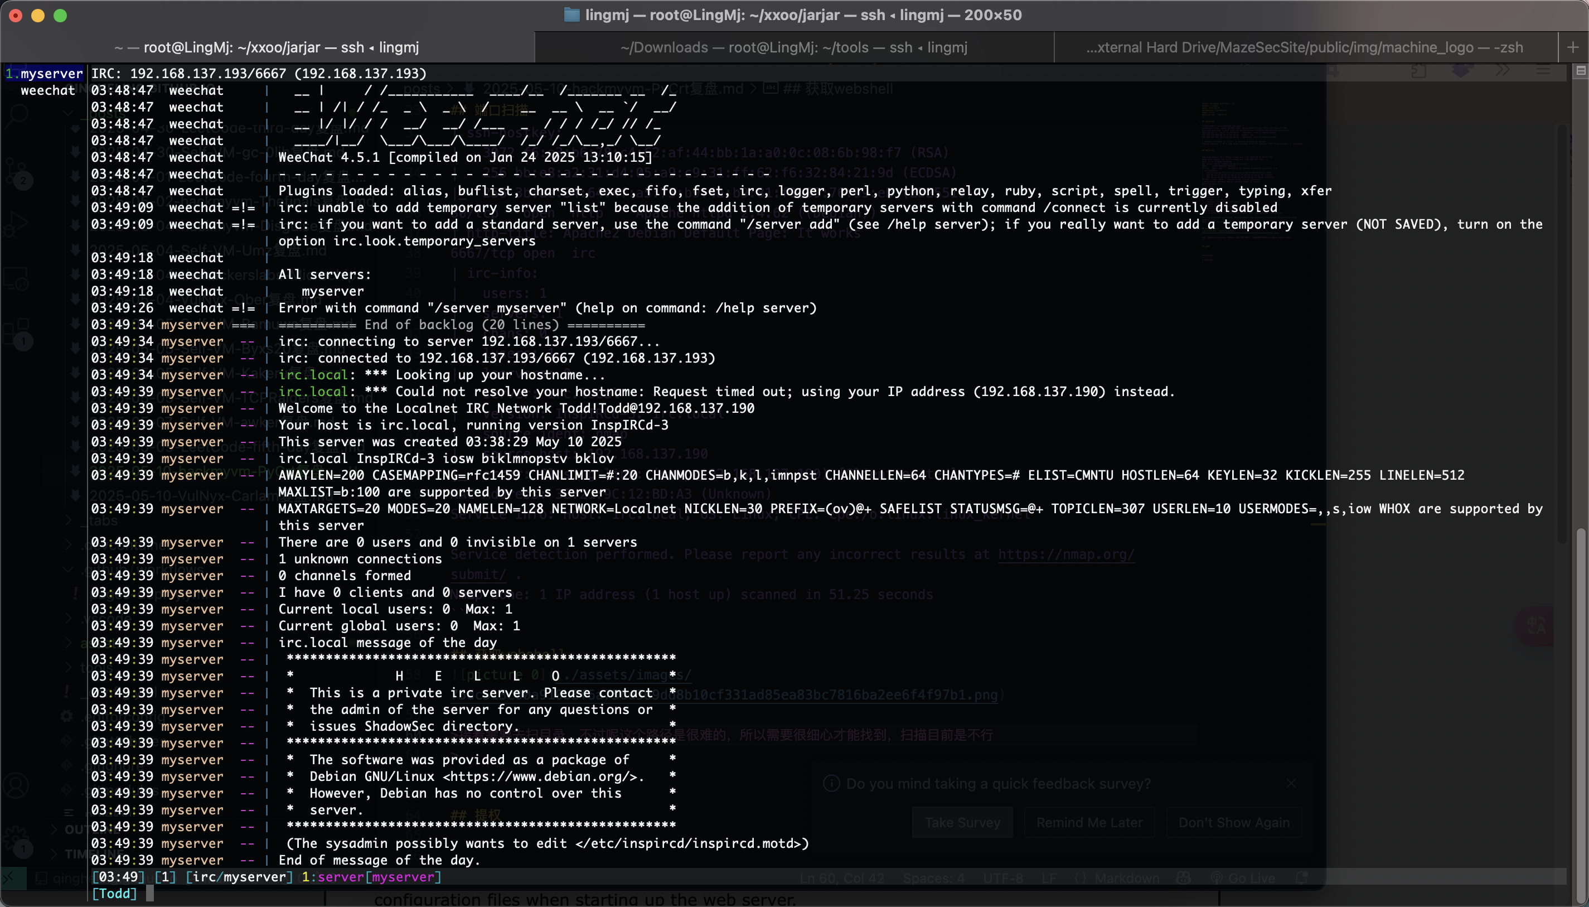Viewport: 1589px width, 907px height.
Task: Click the terminal vertical scrollbar thumb
Action: (x=1581, y=715)
